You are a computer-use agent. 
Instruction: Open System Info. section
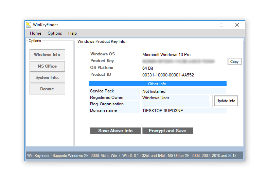[x=47, y=77]
